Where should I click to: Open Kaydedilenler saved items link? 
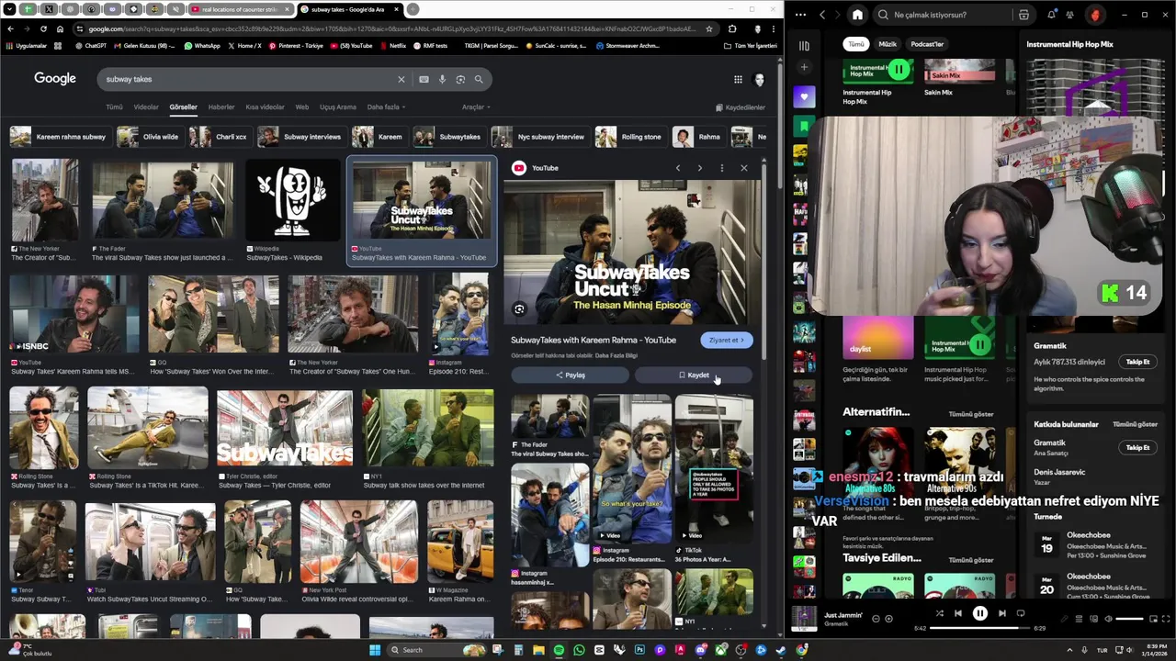[x=740, y=107]
